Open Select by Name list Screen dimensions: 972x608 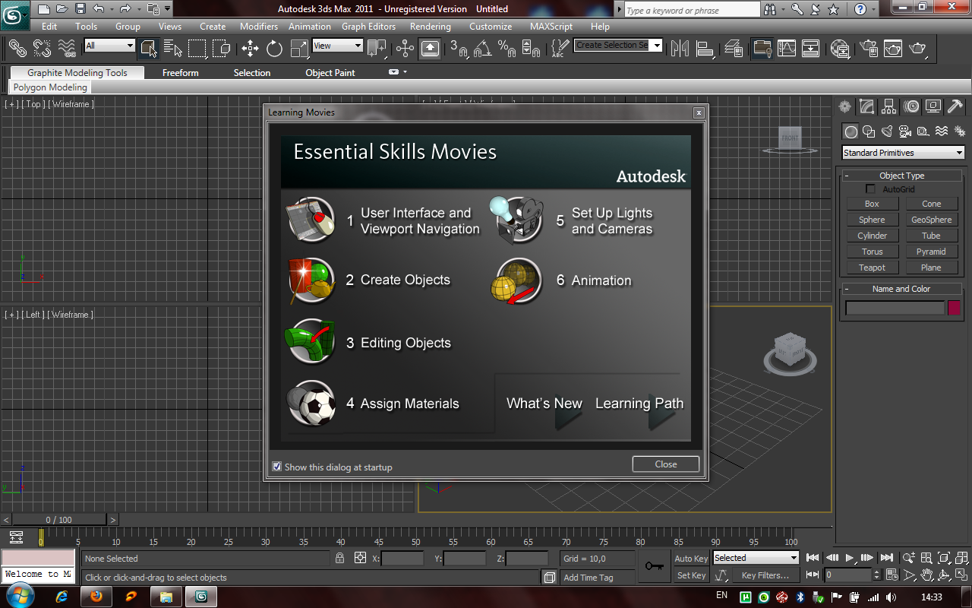(x=173, y=48)
